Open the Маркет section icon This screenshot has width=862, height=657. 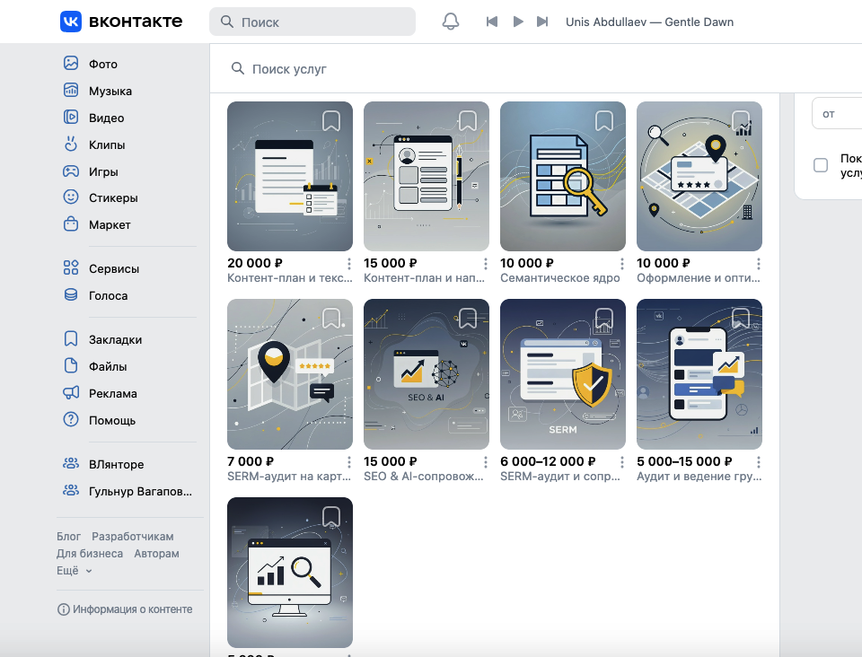pyautogui.click(x=71, y=223)
